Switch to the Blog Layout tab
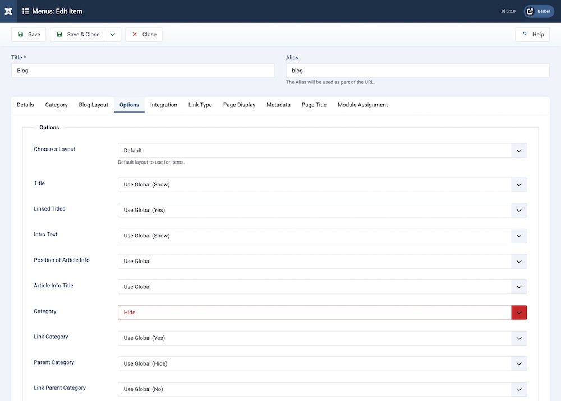 93,105
